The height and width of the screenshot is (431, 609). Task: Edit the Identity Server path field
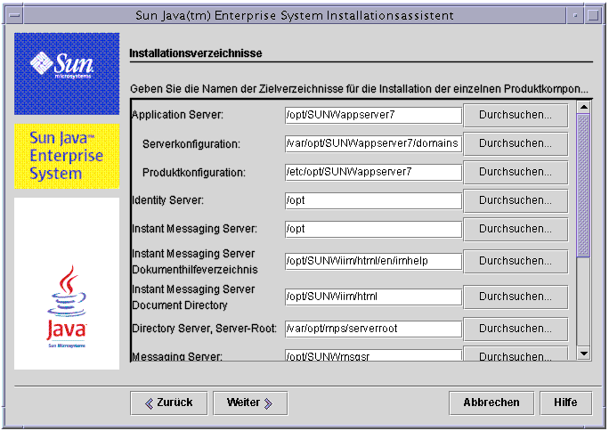click(x=373, y=200)
